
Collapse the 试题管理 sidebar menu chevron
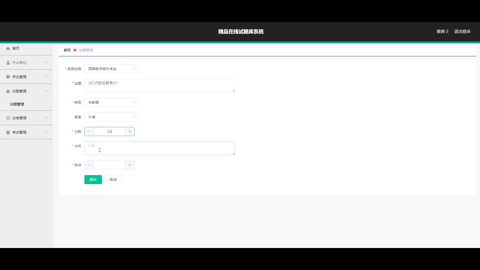point(46,91)
